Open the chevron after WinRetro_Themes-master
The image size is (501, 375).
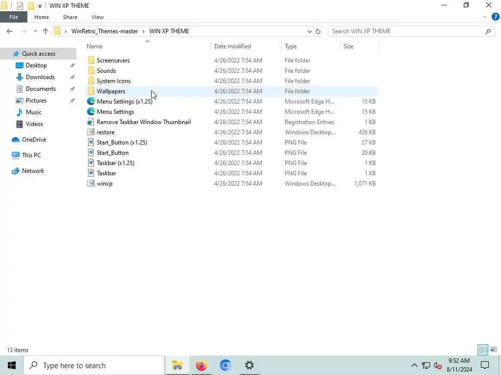pyautogui.click(x=143, y=31)
